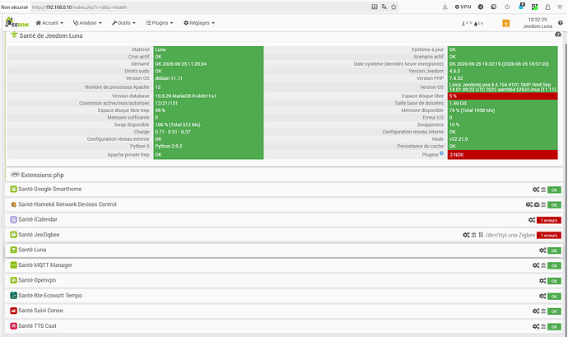Click the orange message notification badge
The height and width of the screenshot is (337, 568).
click(x=505, y=24)
